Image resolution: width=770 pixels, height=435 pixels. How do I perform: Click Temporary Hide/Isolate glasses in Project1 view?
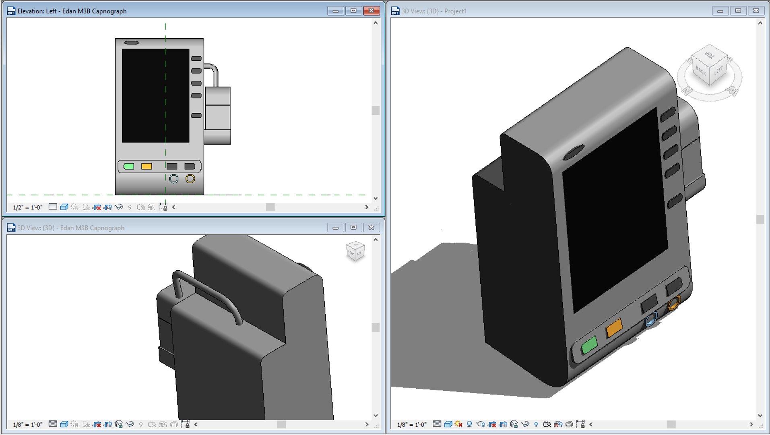pyautogui.click(x=525, y=424)
